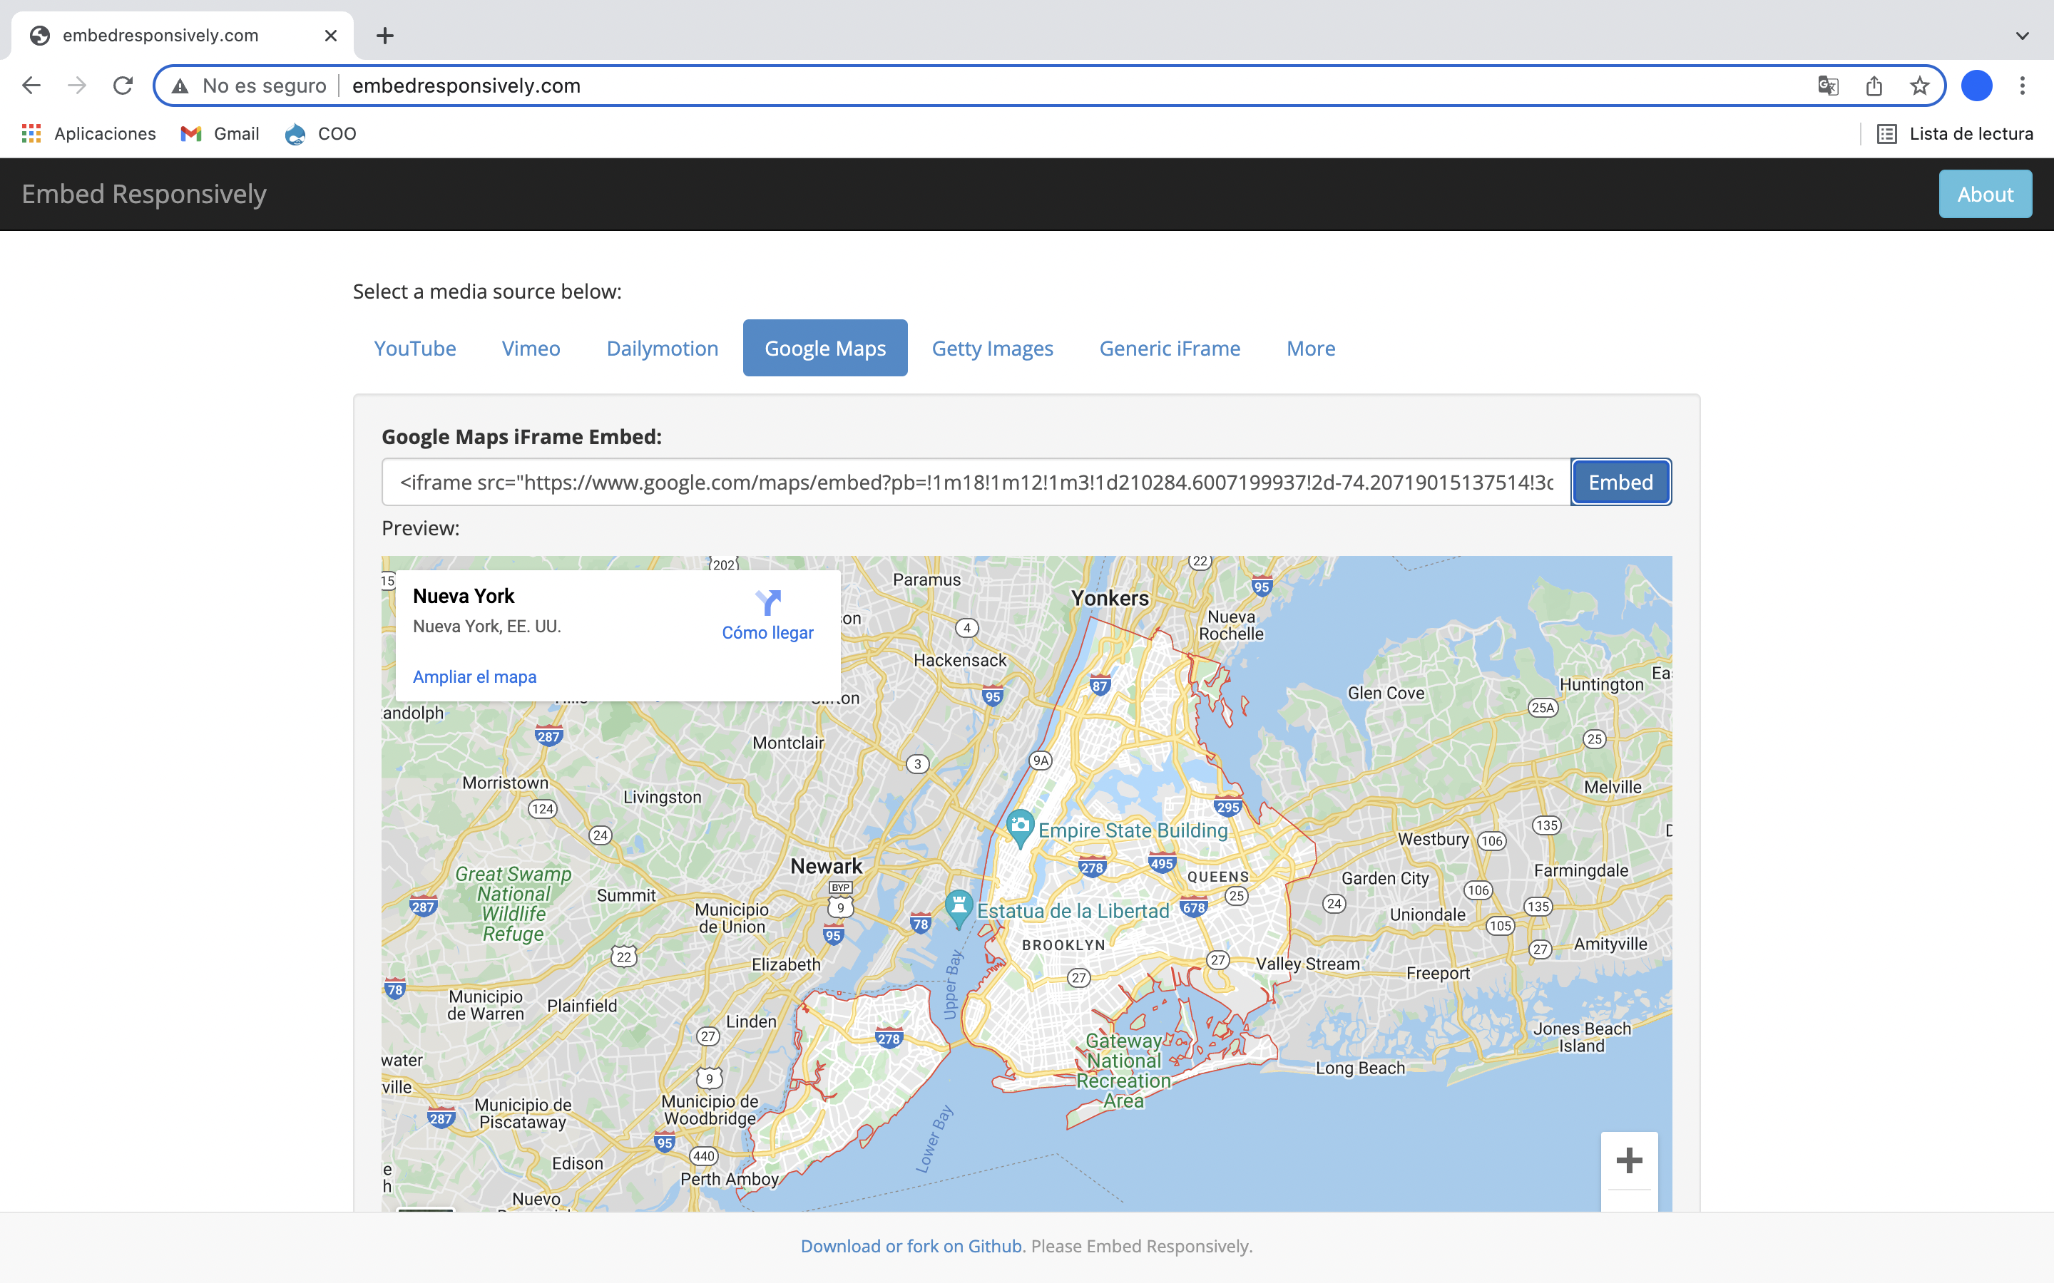The height and width of the screenshot is (1283, 2054).
Task: Click the Estatua de la Libertad marker
Action: 959,909
